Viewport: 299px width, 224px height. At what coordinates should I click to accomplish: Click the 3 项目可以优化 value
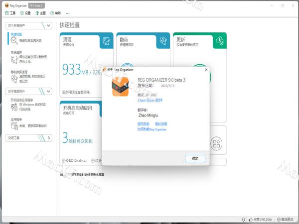click(77, 138)
